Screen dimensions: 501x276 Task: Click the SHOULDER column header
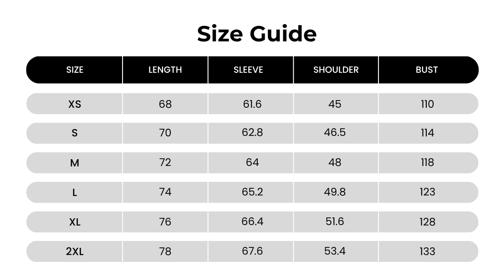pos(336,70)
